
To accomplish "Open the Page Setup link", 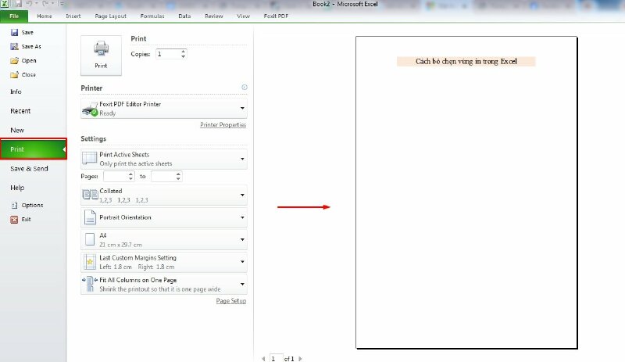I will coord(231,300).
